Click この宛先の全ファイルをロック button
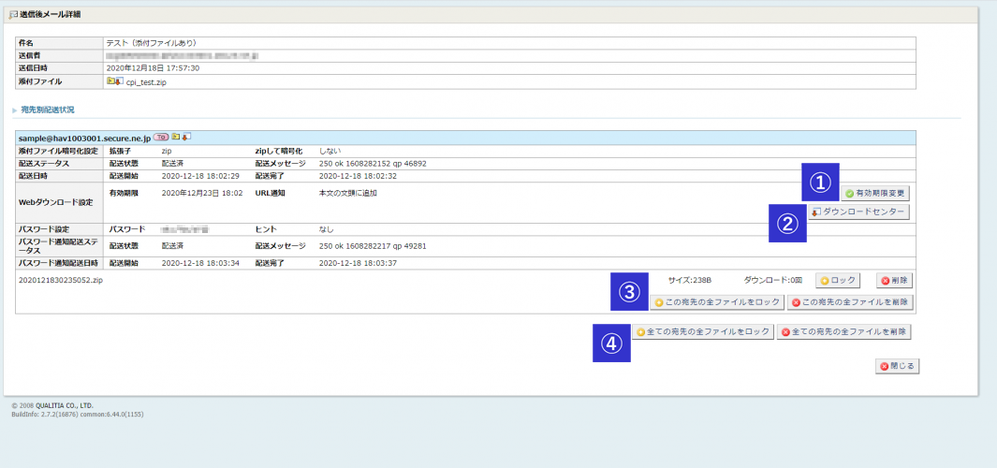 [x=716, y=302]
